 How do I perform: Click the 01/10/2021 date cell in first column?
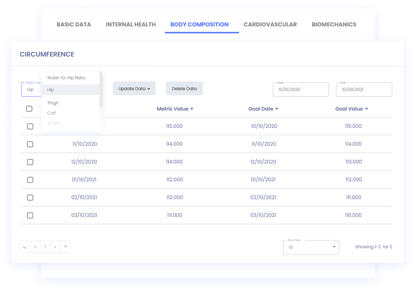84,179
